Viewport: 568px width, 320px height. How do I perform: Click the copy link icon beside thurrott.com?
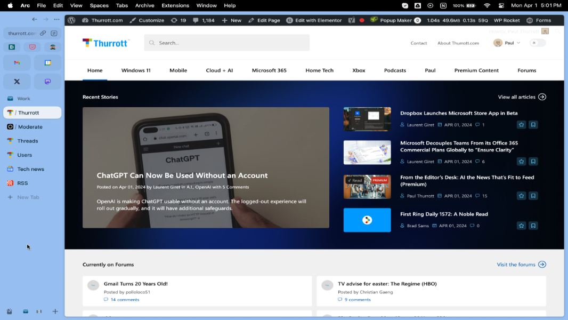(44, 33)
